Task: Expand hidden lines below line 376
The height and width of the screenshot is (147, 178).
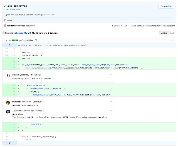Action: pyautogui.click(x=10, y=143)
